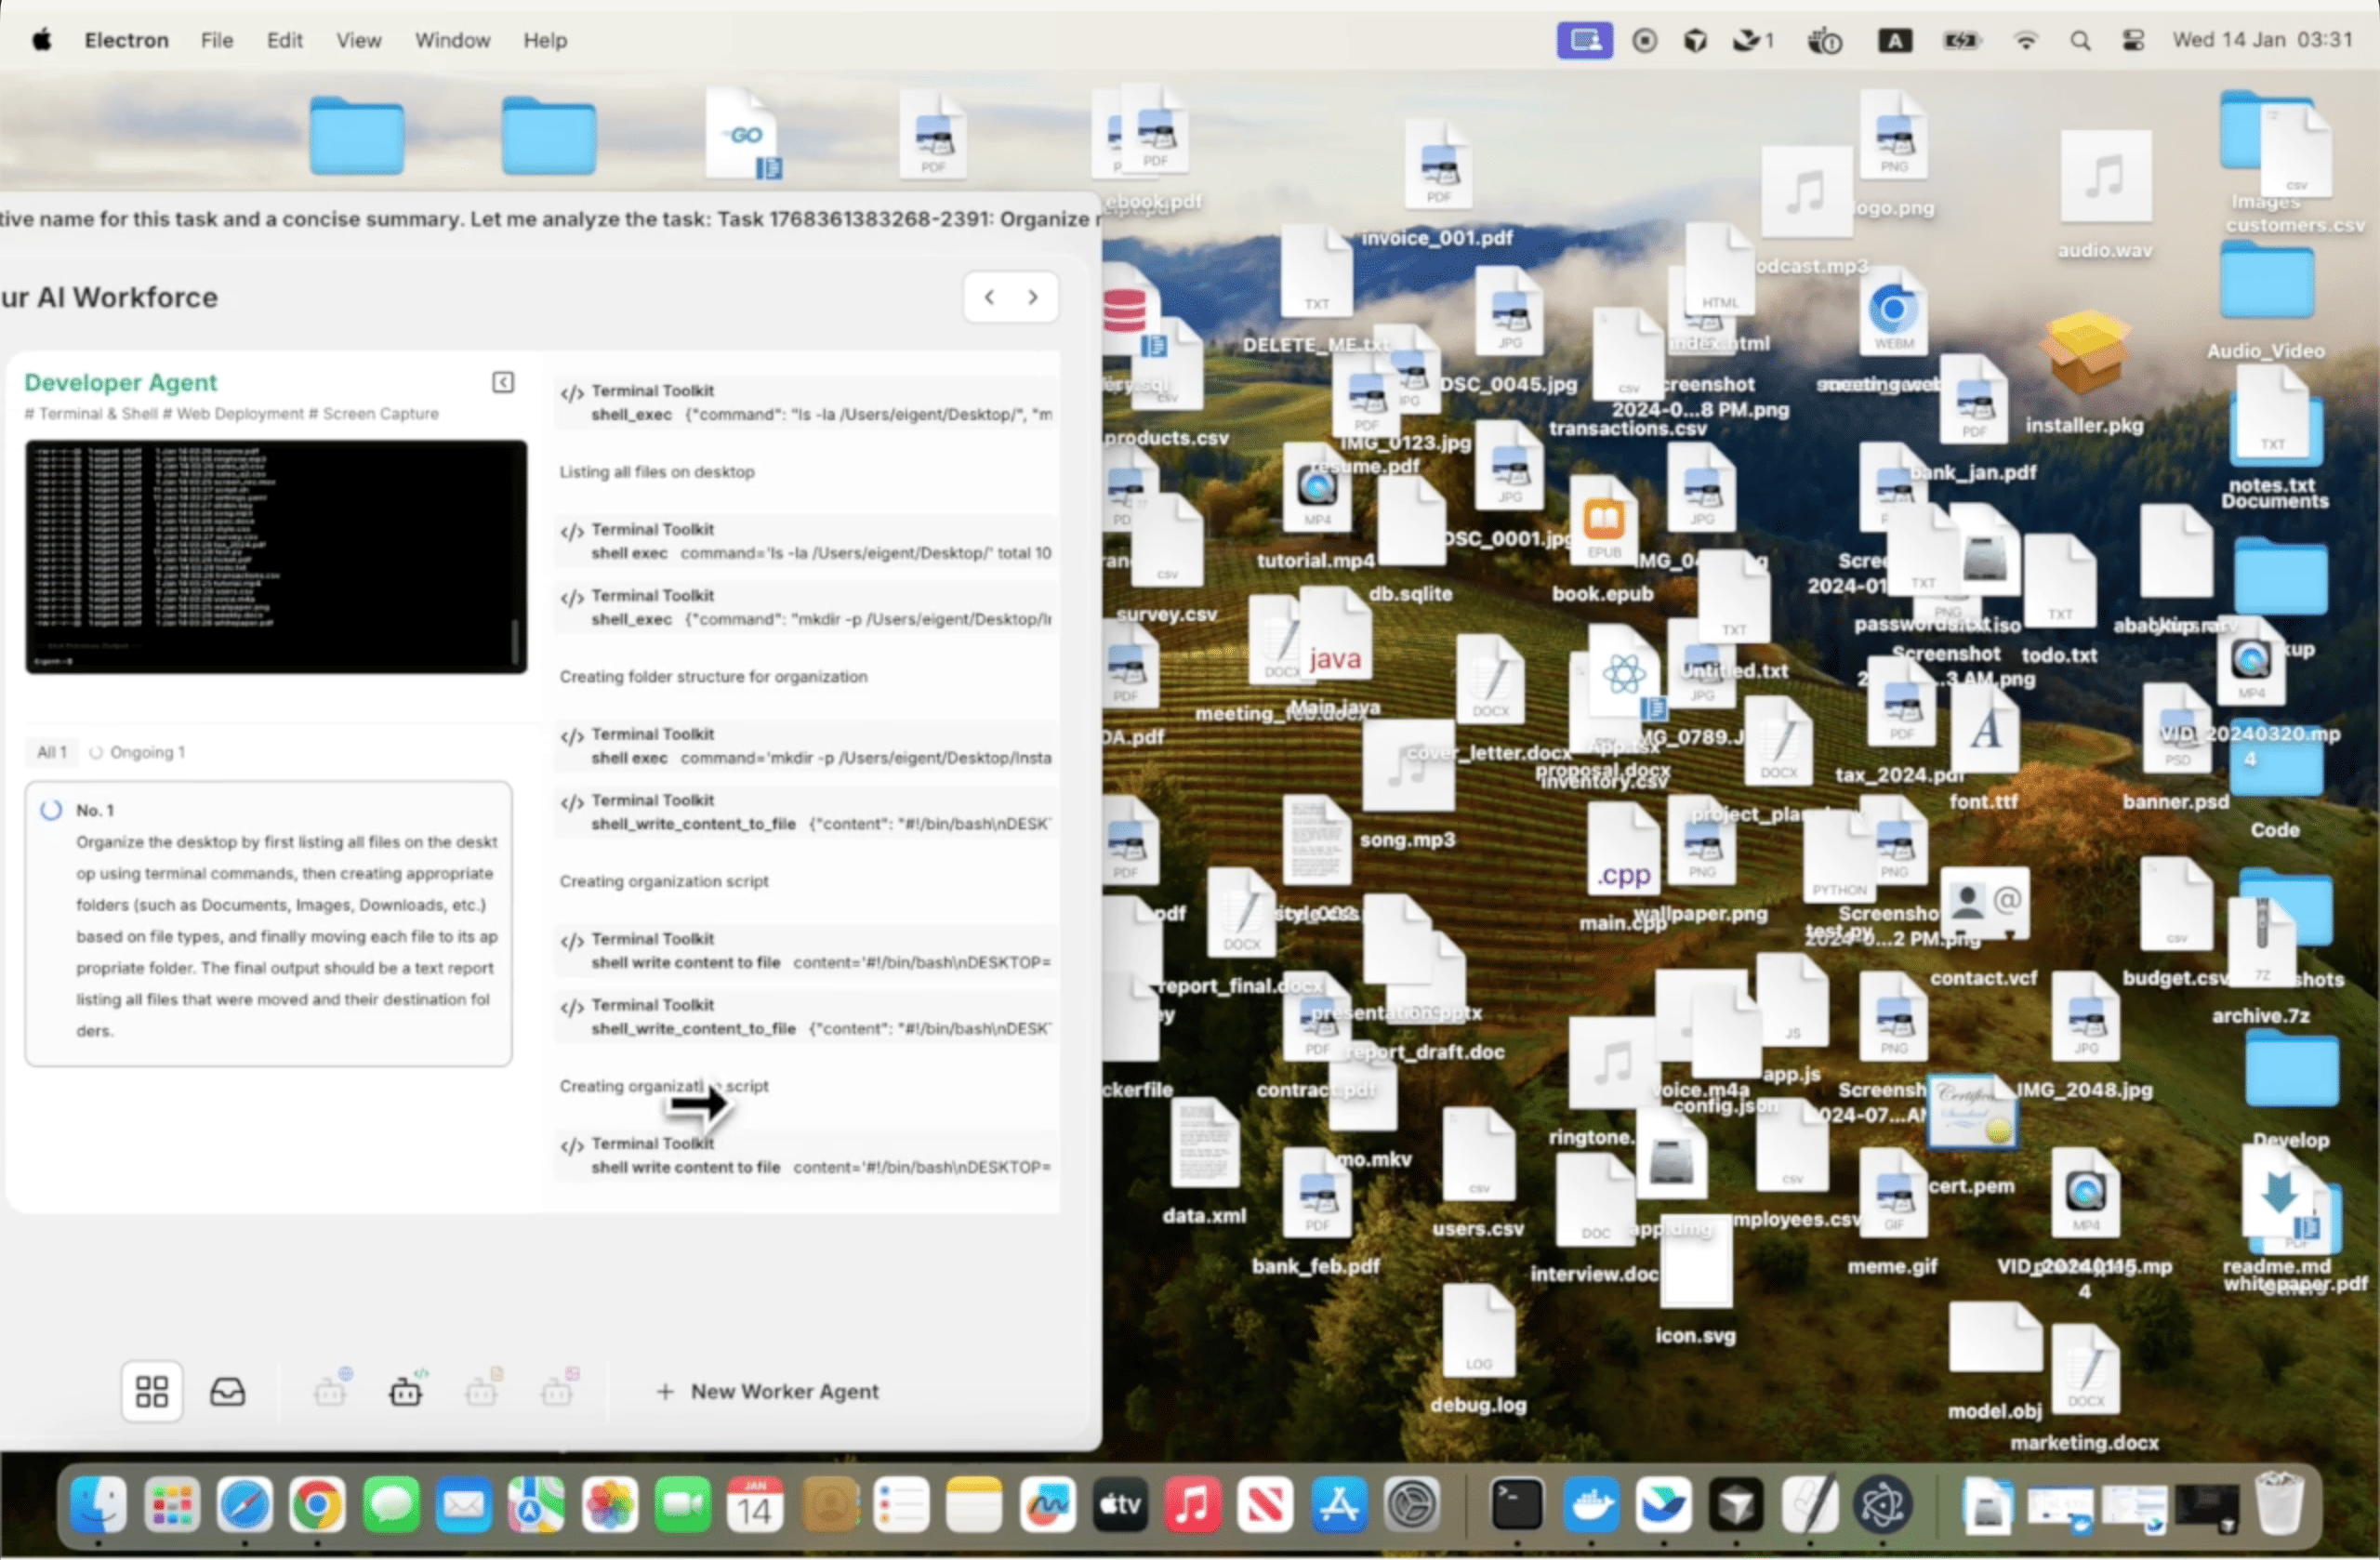2380x1560 pixels.
Task: Select the Develop folder on desktop
Action: (2291, 1090)
